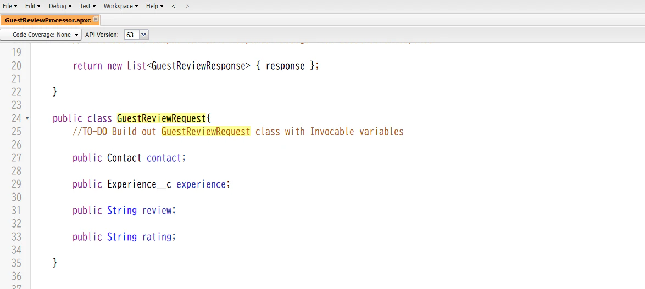The width and height of the screenshot is (645, 289).
Task: Click the 'contact' variable name
Action: click(164, 157)
